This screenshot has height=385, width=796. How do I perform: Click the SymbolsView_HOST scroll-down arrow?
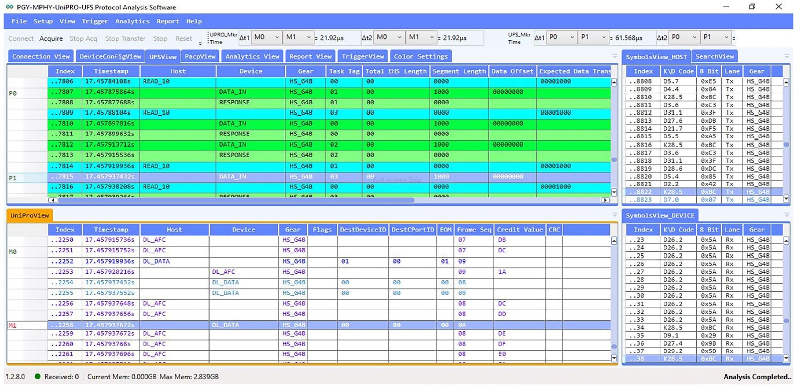(787, 199)
